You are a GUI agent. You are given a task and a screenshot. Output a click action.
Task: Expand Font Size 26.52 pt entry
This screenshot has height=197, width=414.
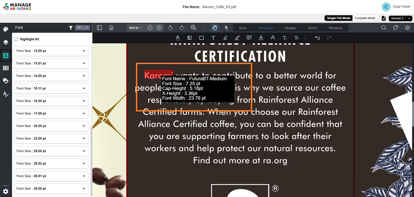pos(51,164)
